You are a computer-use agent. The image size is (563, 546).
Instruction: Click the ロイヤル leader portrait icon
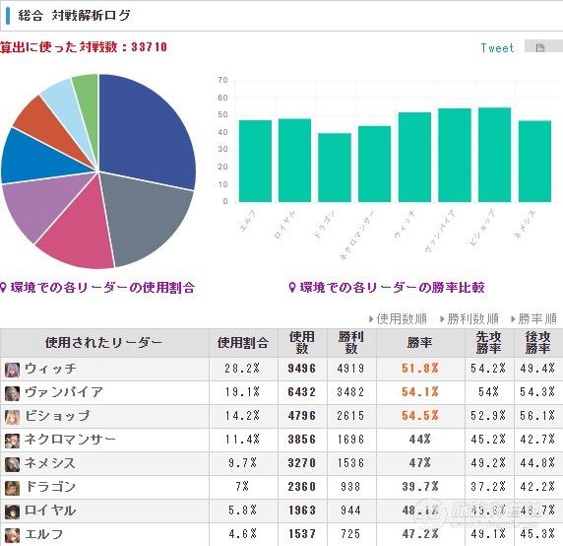(x=12, y=512)
